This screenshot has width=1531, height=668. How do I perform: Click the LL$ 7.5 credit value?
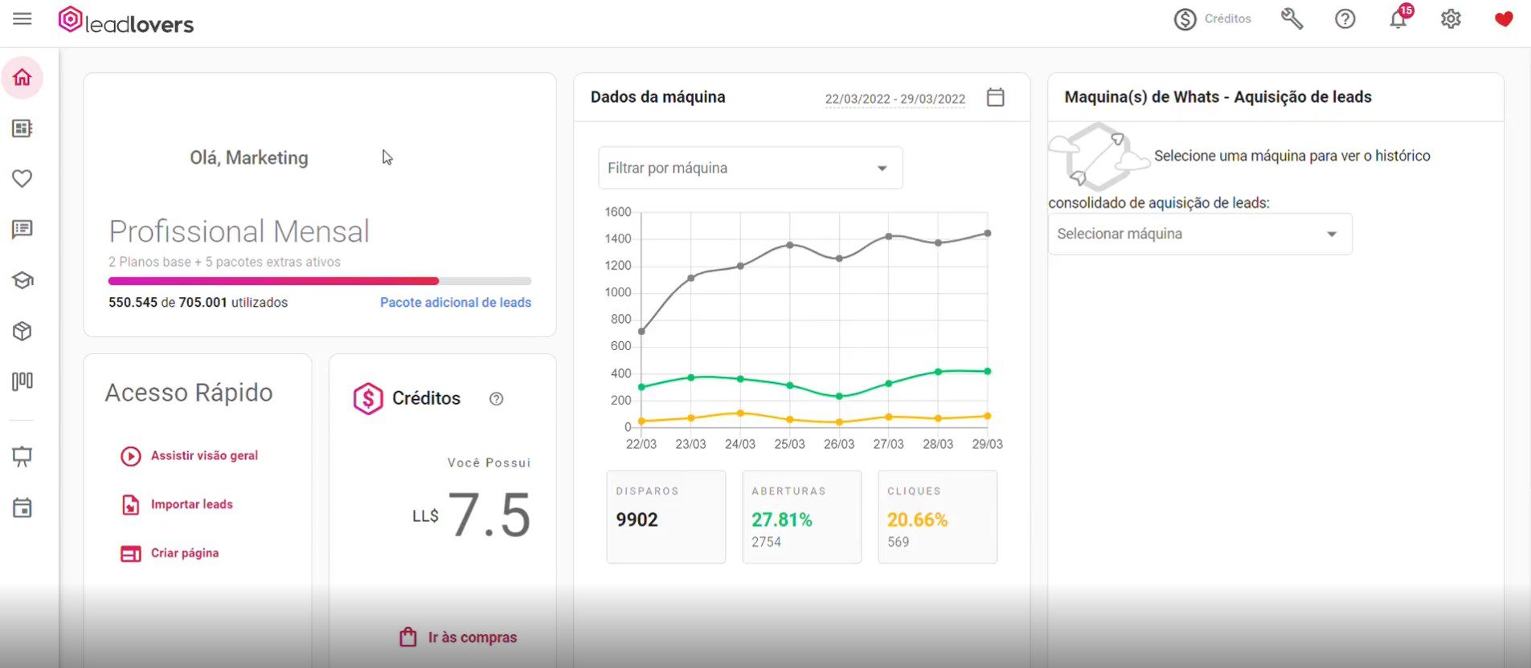coord(472,515)
